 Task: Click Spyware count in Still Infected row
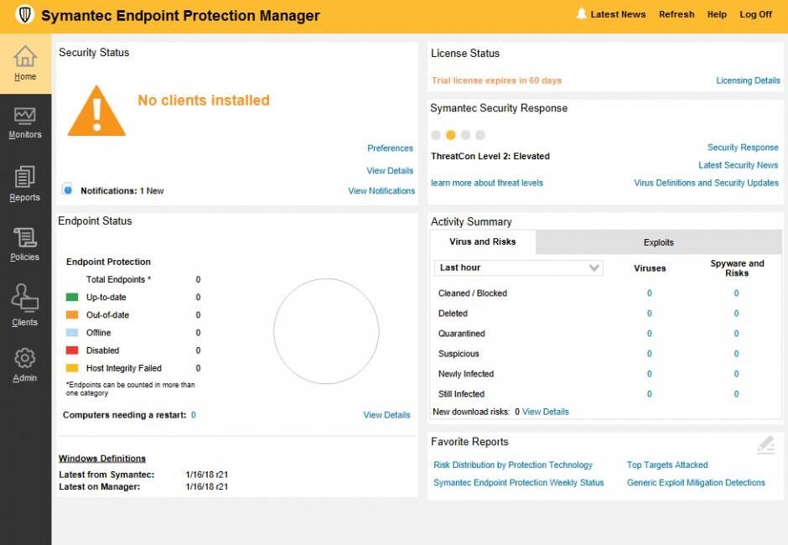click(x=736, y=394)
